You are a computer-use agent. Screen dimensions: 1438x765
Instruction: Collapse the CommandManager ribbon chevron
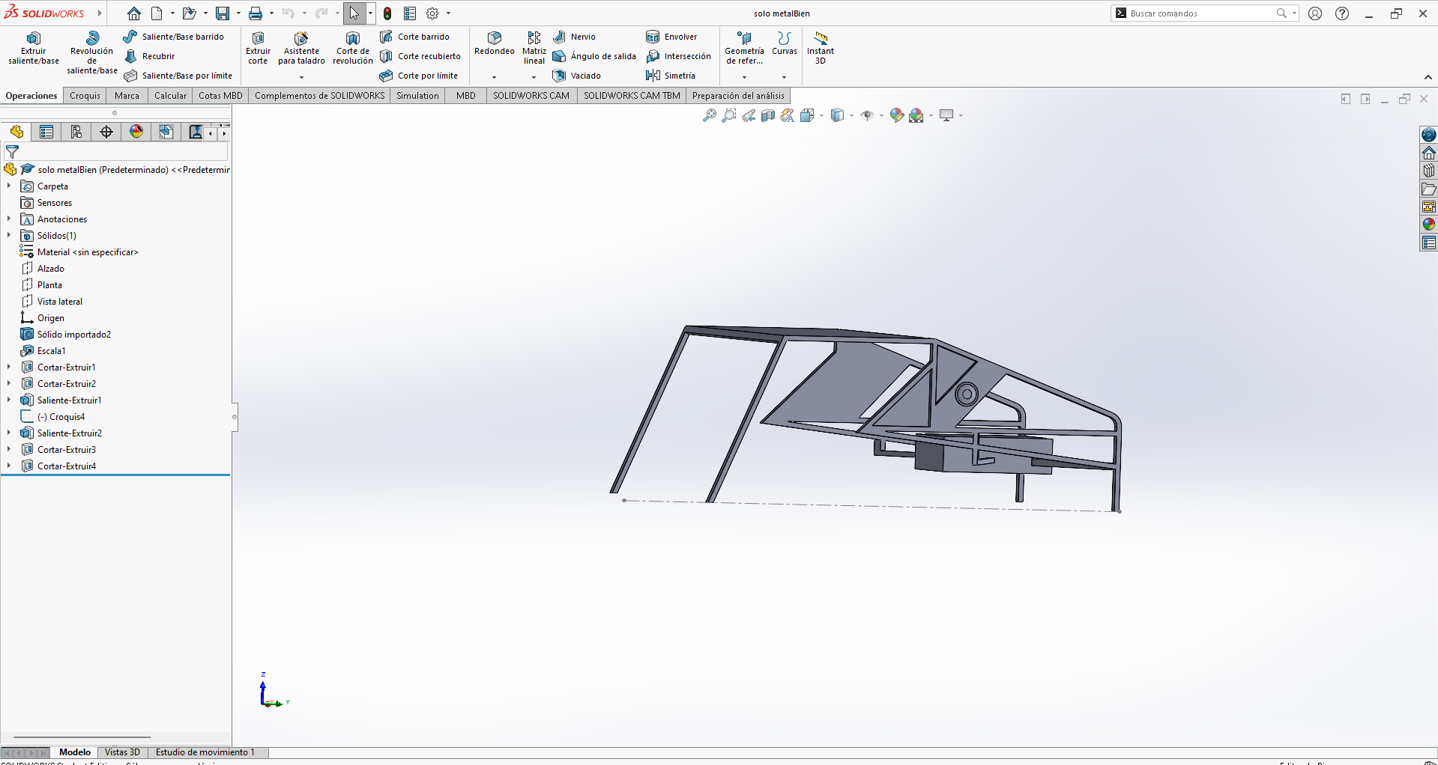[1428, 77]
